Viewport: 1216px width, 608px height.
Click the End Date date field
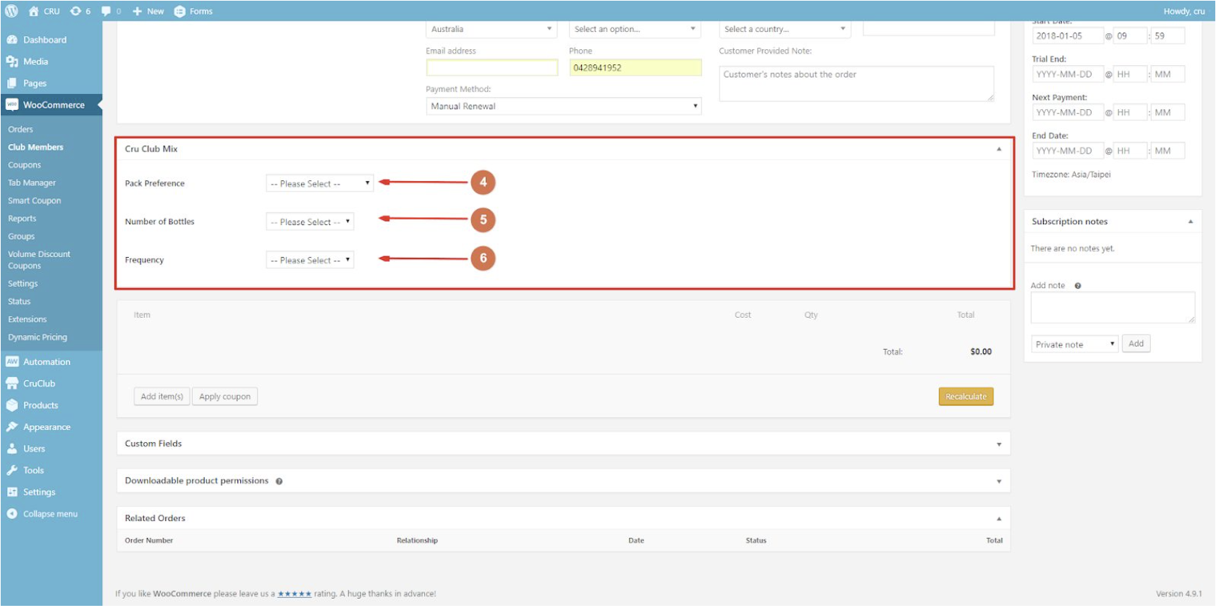1068,151
